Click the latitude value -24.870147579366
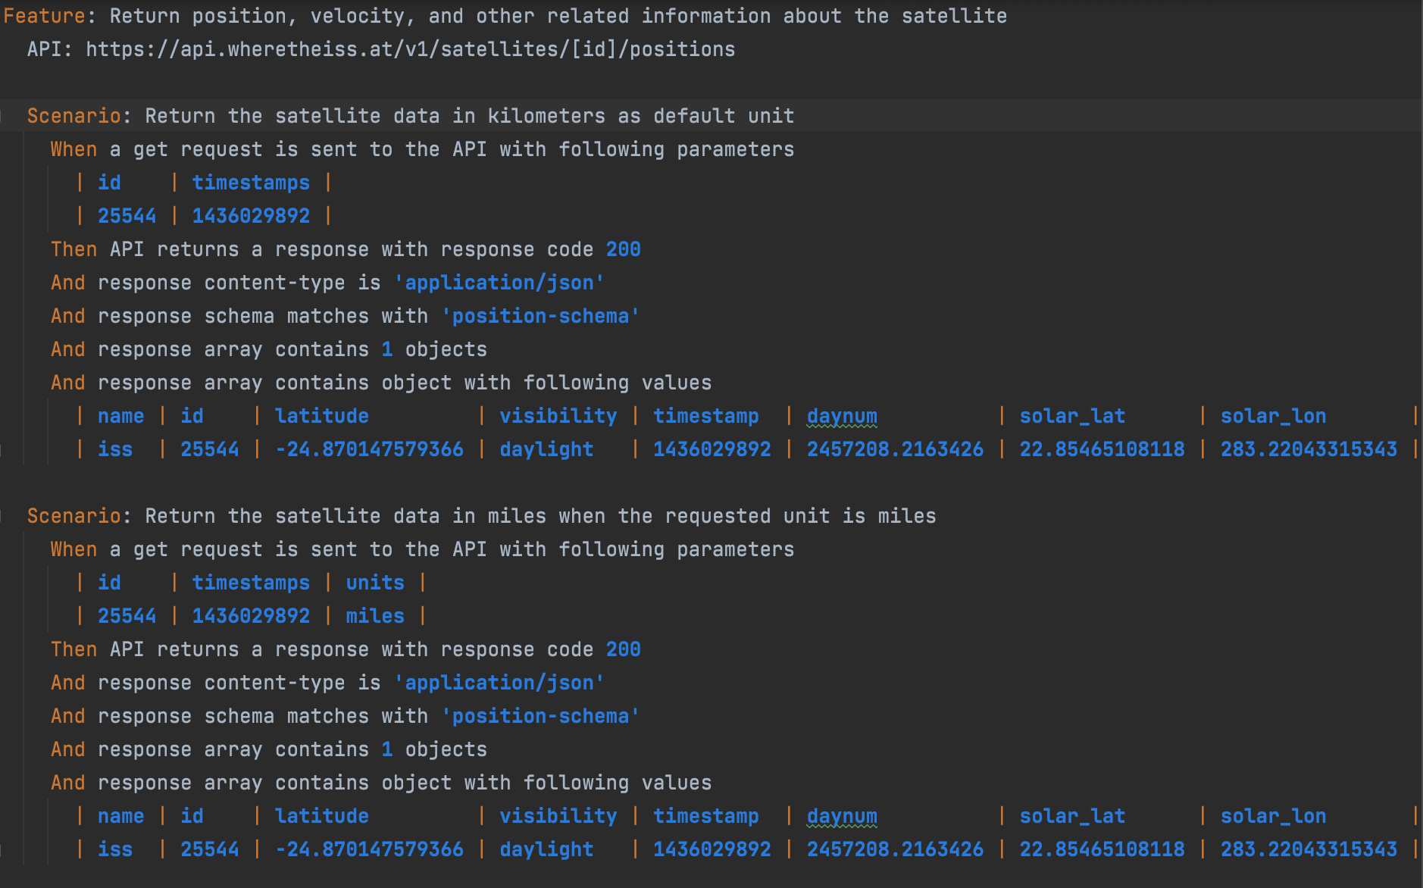This screenshot has height=888, width=1423. (369, 449)
